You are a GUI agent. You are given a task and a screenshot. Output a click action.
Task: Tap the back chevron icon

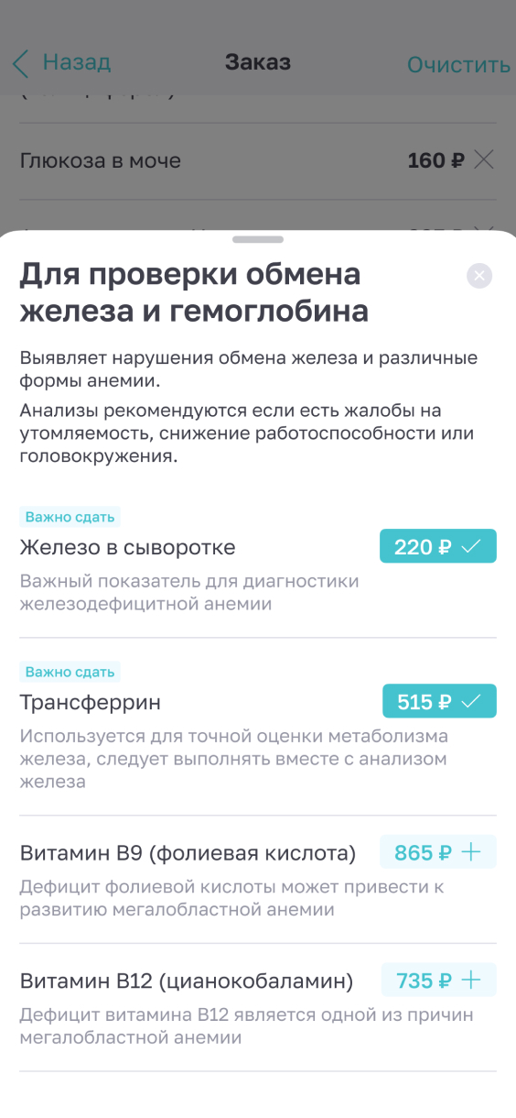(x=21, y=63)
